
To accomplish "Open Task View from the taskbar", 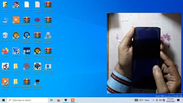I will click(x=51, y=100).
